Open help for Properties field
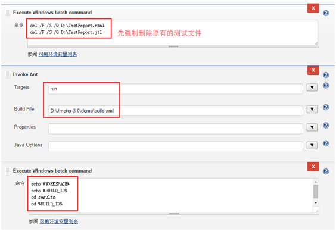This screenshot has height=231, width=336. (x=326, y=125)
